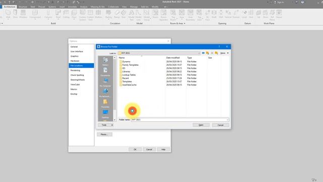Viewport: 323px width, 182px height.
Task: Select the Model Line tool
Action: 138,15
